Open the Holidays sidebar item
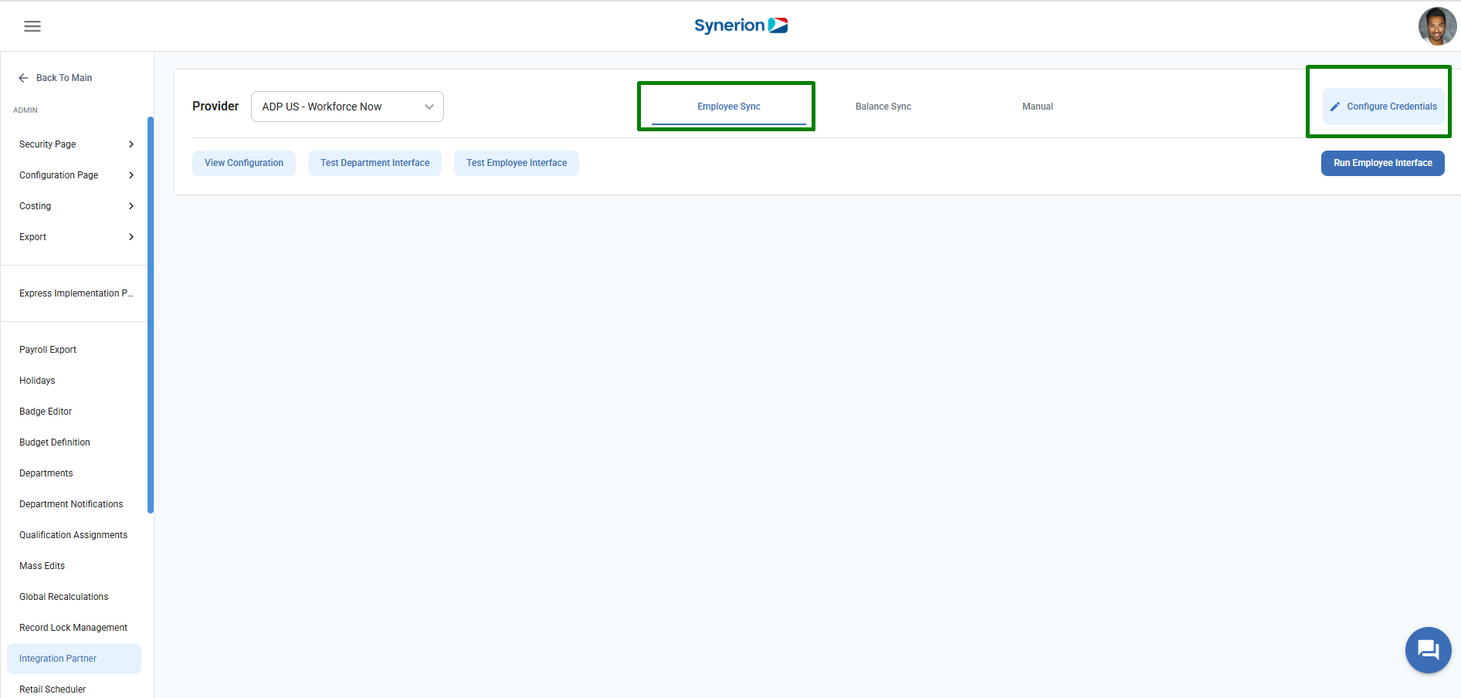Viewport: 1461px width, 698px height. (74, 381)
